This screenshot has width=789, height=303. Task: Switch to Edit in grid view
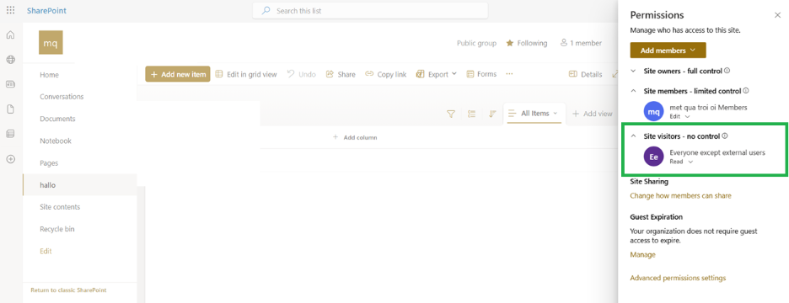pyautogui.click(x=246, y=74)
